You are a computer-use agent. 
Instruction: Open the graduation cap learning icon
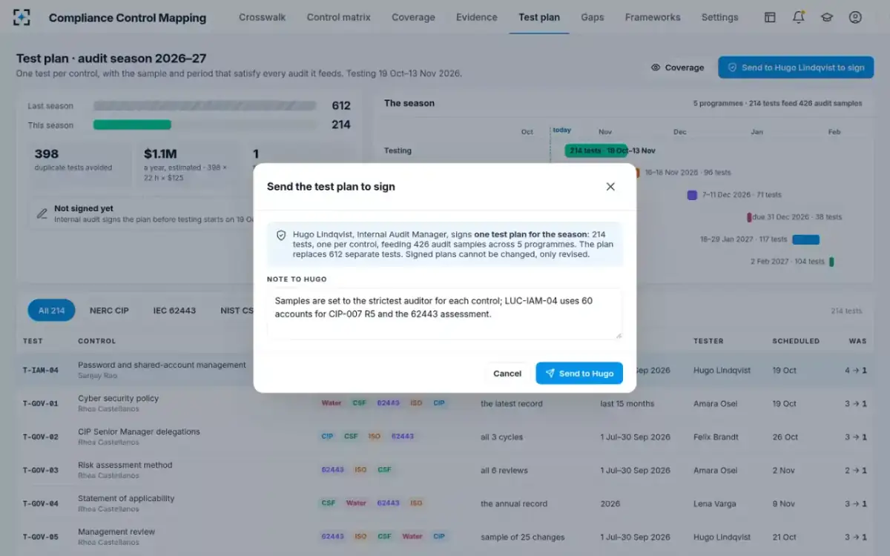click(x=827, y=17)
